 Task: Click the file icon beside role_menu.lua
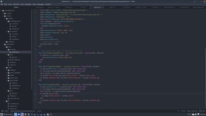(x=9, y=99)
